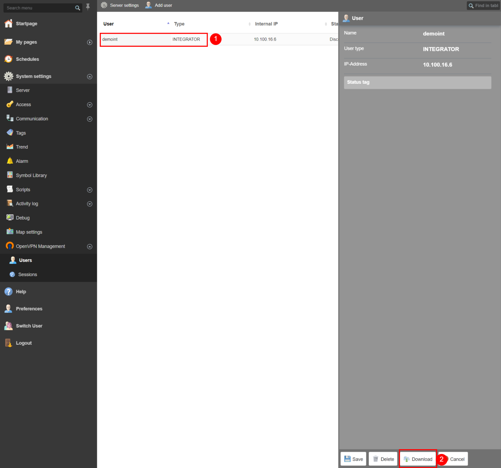
Task: Expand the Communication submenu arrow
Action: [x=90, y=119]
